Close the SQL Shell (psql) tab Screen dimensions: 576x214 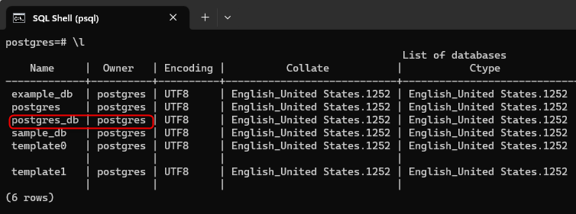[173, 18]
